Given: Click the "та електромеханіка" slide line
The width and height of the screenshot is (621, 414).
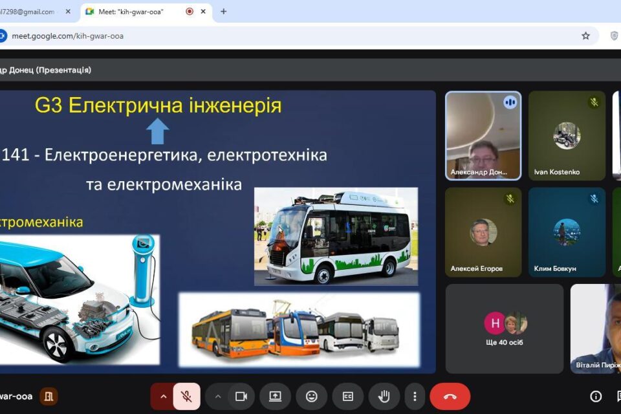Looking at the screenshot, I should coord(164,184).
